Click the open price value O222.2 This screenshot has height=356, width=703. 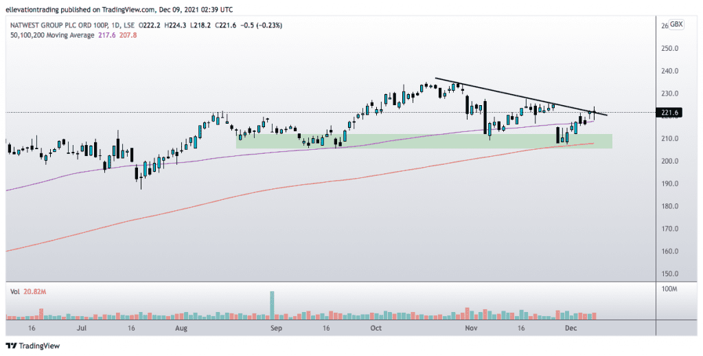[150, 25]
